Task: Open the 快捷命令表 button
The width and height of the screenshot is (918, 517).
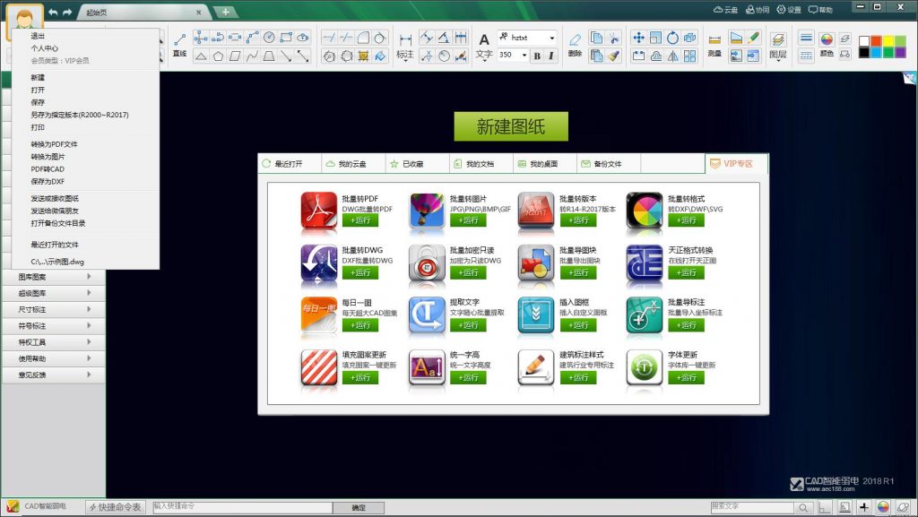Action: point(116,507)
